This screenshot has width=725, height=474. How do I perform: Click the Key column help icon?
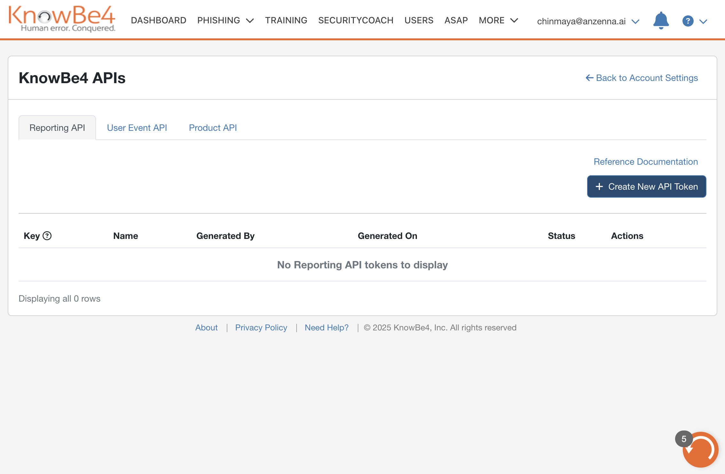point(47,236)
